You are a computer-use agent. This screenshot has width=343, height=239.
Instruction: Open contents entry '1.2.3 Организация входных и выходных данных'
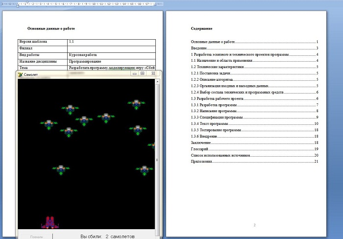[254, 86]
